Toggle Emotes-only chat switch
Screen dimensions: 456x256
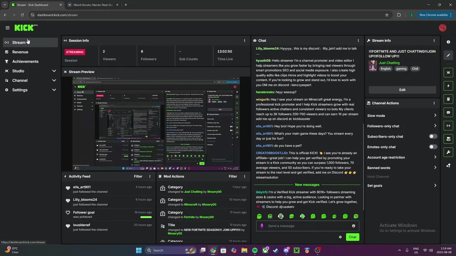point(433,147)
